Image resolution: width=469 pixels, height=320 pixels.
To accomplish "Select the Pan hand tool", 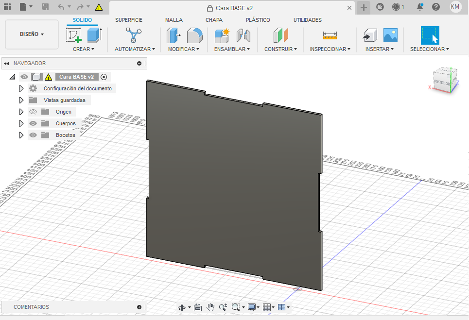I will coord(210,307).
